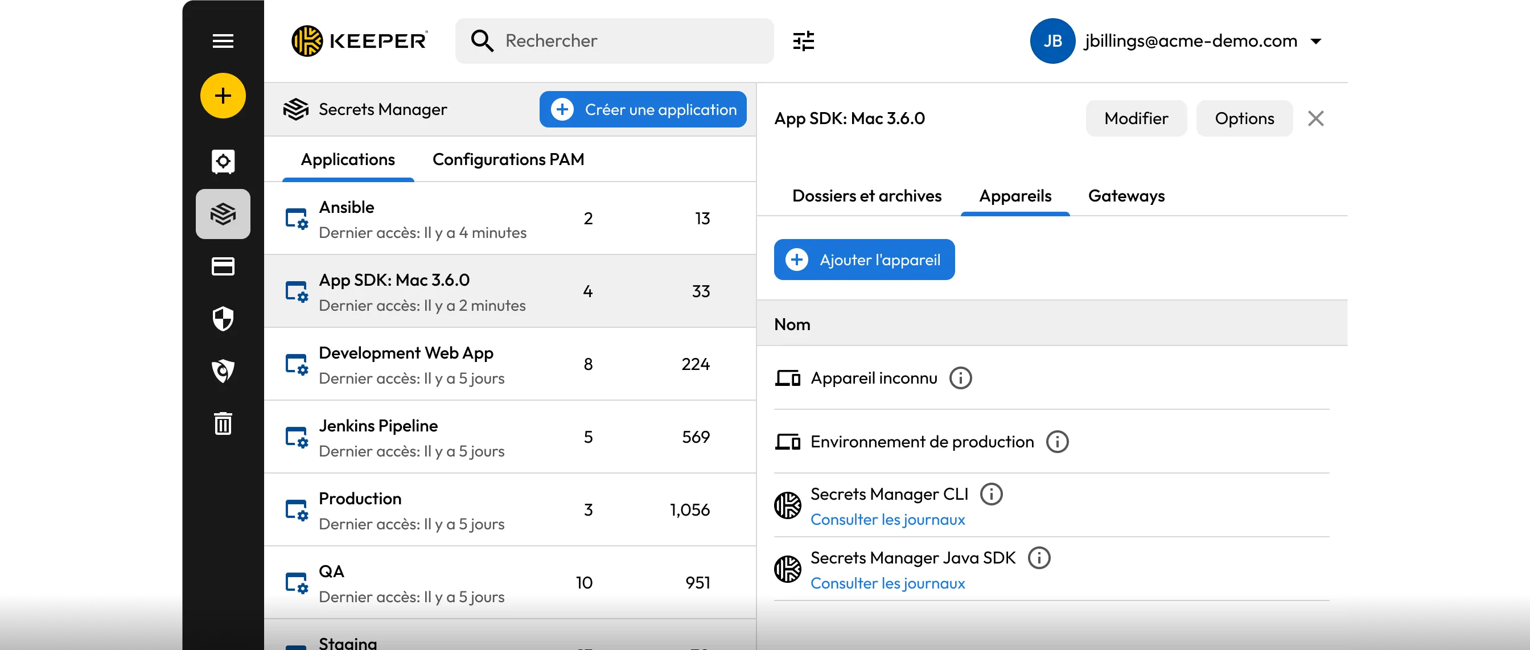Click the account email jbillings@acme-demo.com

[x=1190, y=41]
